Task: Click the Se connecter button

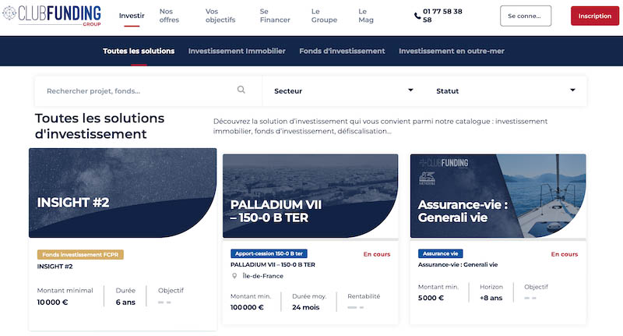Action: pyautogui.click(x=525, y=16)
